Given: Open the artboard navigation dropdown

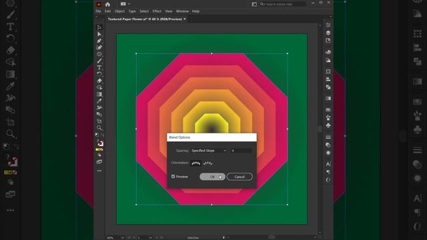Looking at the screenshot, I should coord(151,237).
